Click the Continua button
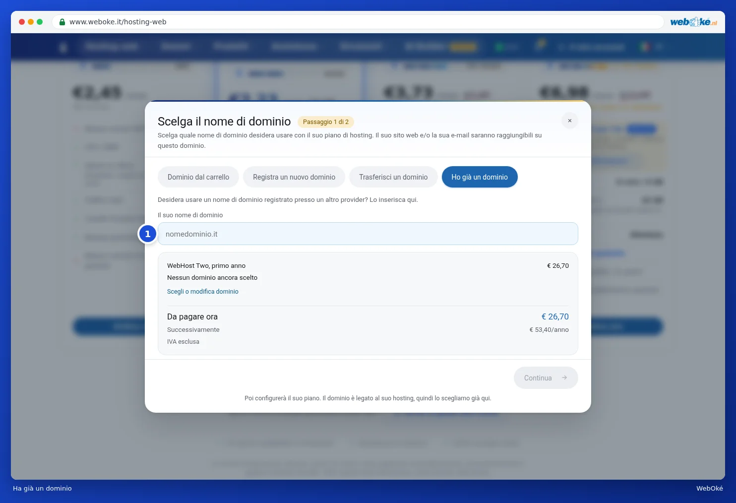The width and height of the screenshot is (736, 503). (x=546, y=378)
